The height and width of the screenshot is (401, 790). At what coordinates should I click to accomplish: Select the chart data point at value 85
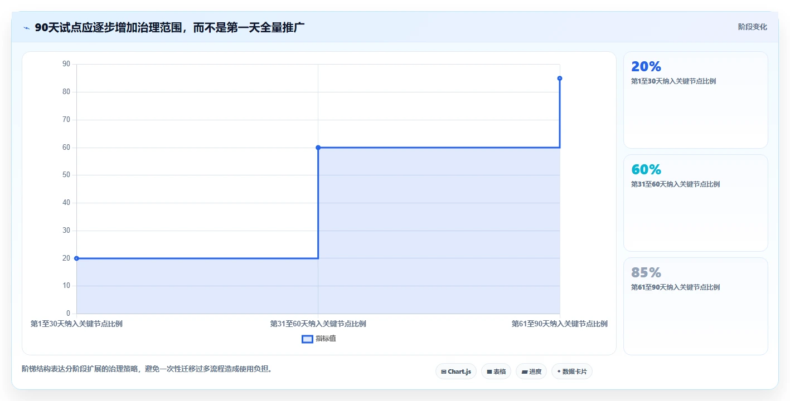click(x=559, y=79)
